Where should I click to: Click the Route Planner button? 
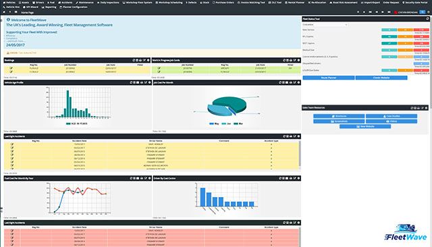click(329, 78)
